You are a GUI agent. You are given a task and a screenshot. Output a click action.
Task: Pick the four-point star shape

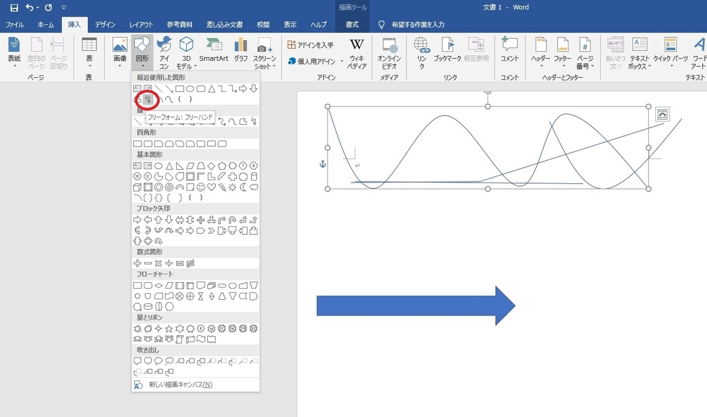click(158, 328)
